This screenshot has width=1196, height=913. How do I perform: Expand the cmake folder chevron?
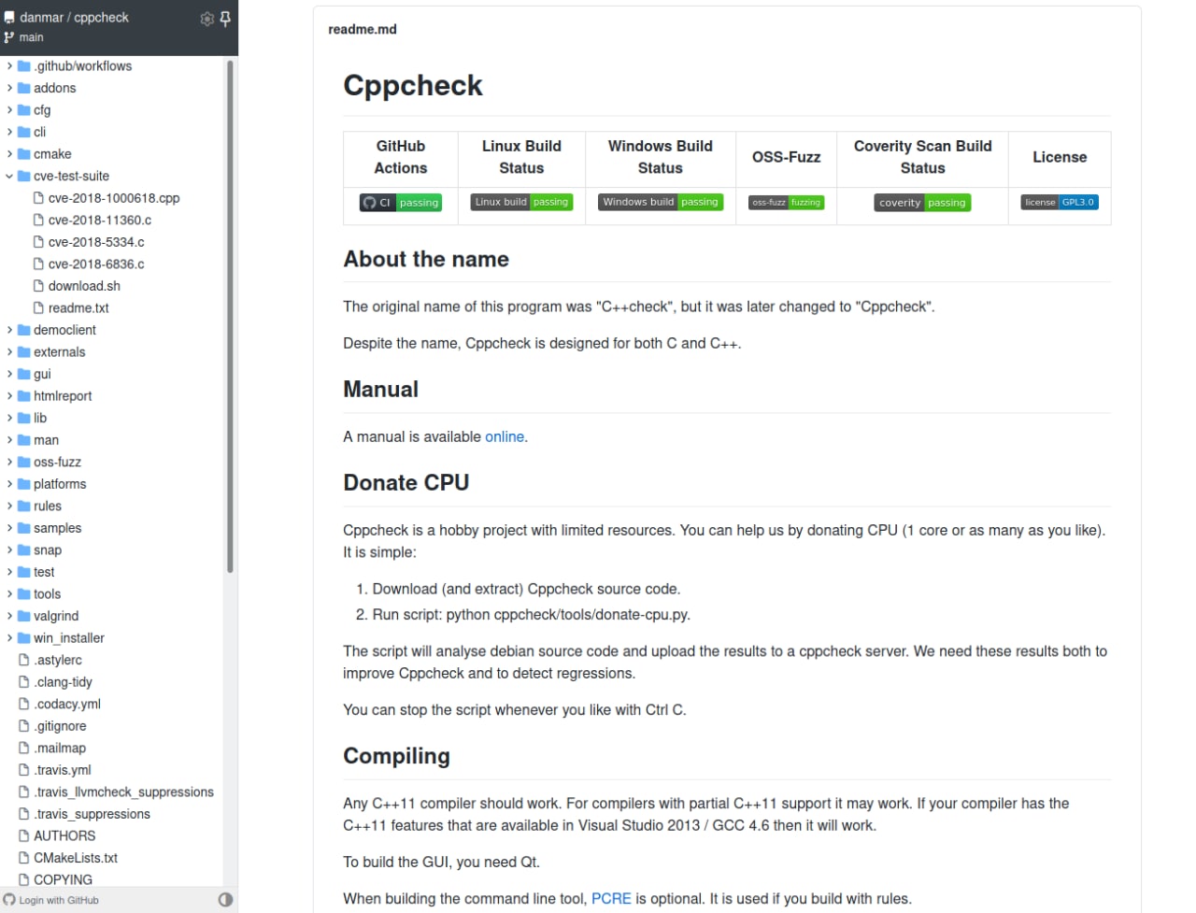point(9,154)
